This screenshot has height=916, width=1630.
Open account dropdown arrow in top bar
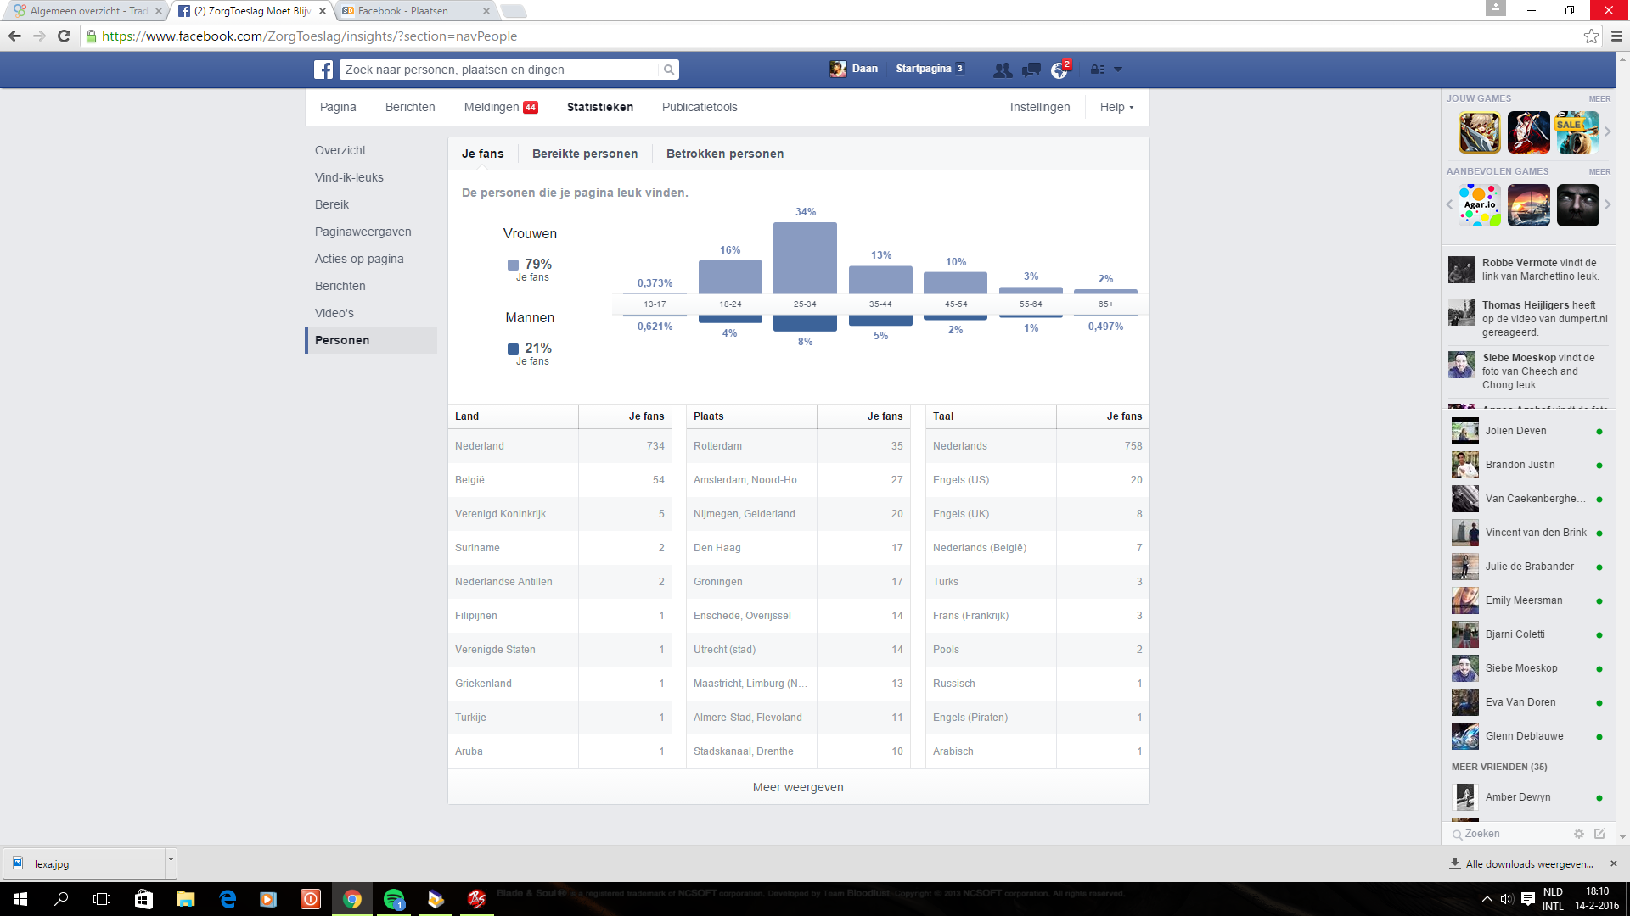pyautogui.click(x=1118, y=70)
